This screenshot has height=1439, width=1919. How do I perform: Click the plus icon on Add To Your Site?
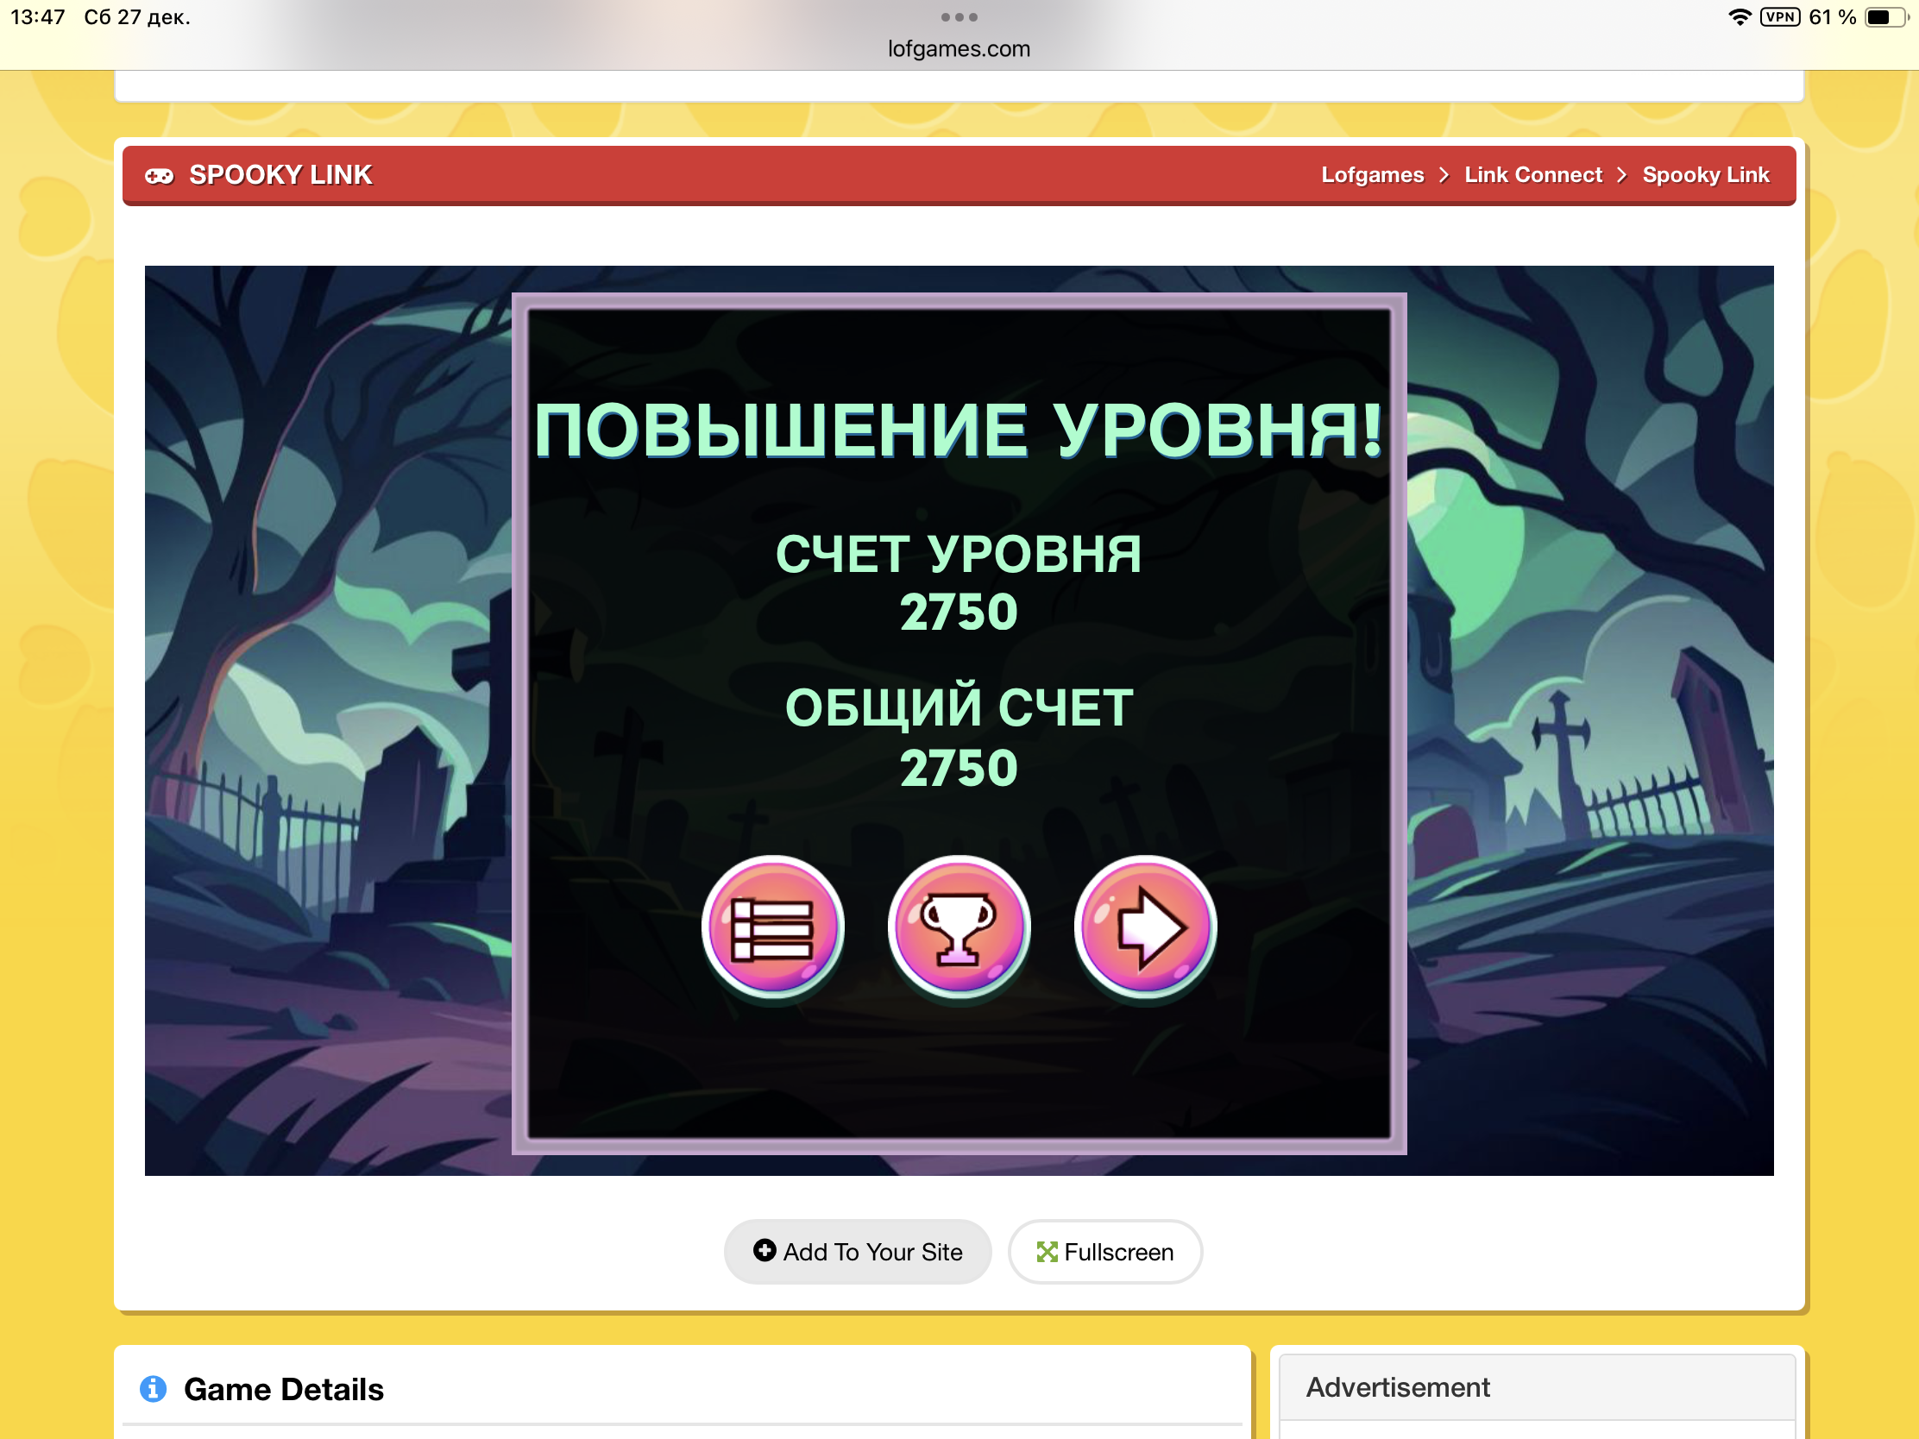pyautogui.click(x=764, y=1250)
